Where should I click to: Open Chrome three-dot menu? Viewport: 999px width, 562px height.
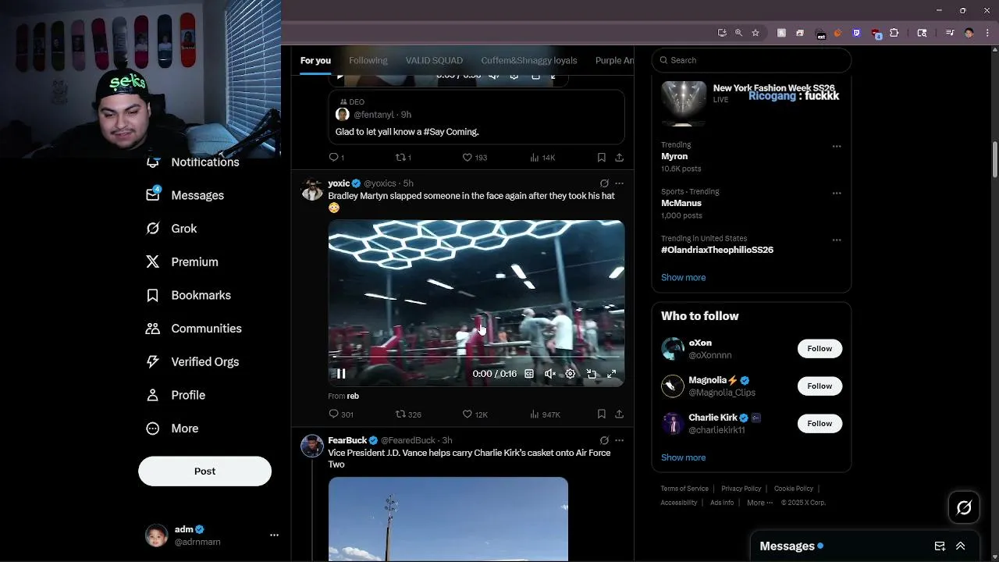[x=987, y=33]
